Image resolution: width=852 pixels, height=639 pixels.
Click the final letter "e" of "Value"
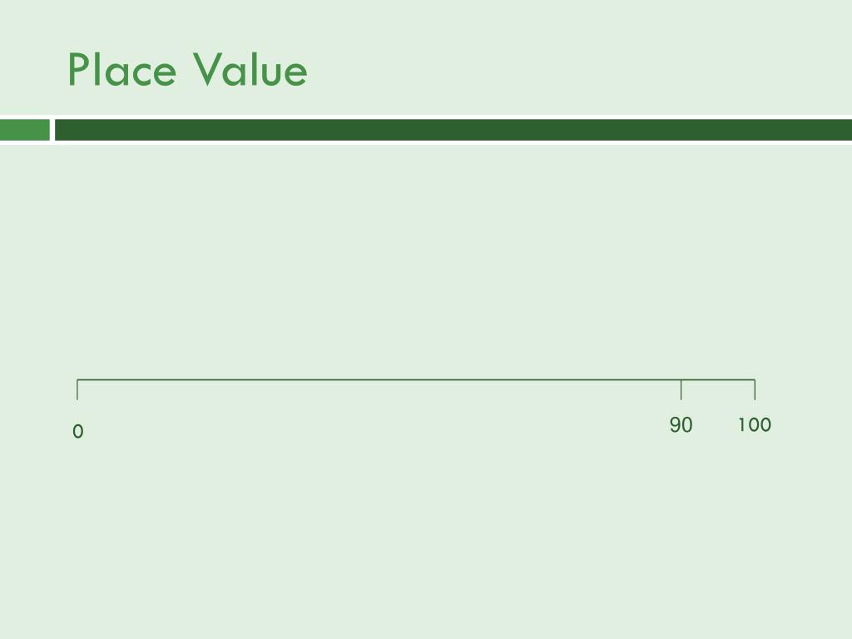tap(295, 73)
